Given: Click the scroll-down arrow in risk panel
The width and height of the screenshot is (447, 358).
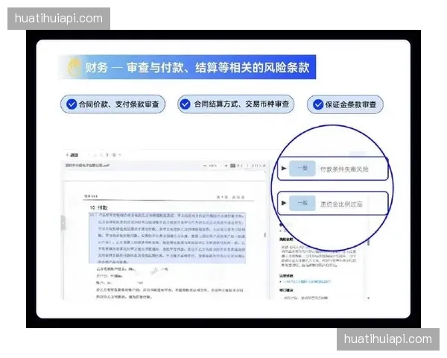Looking at the screenshot, I should coord(368,298).
